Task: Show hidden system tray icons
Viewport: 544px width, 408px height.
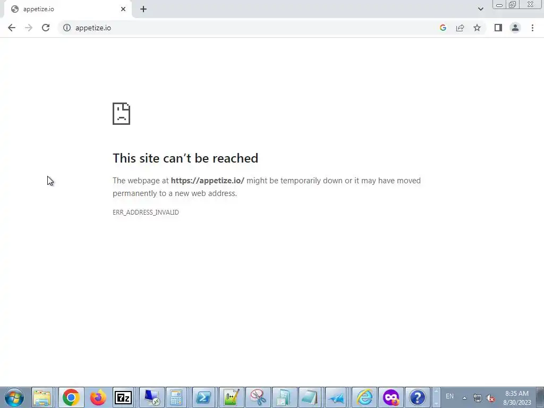Action: tap(464, 398)
